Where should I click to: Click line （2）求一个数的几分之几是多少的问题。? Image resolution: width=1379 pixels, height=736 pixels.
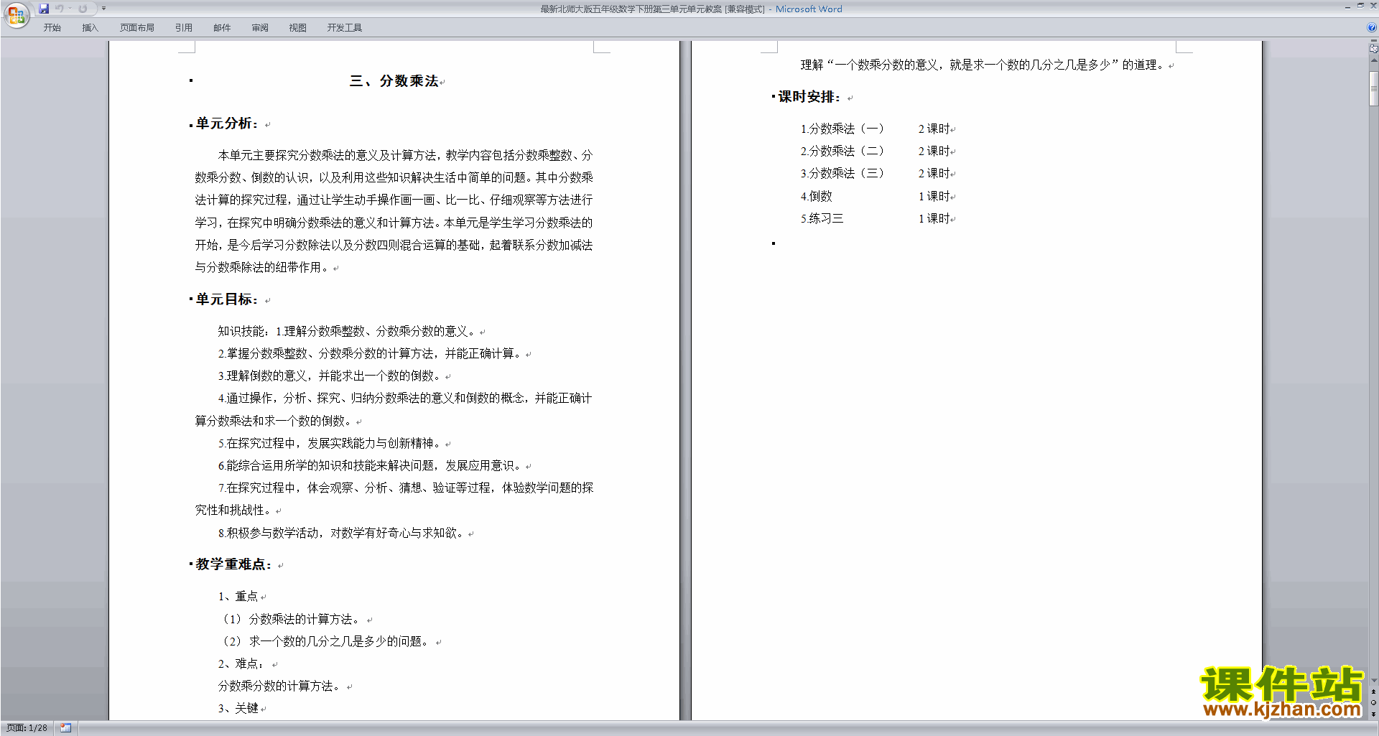[325, 641]
